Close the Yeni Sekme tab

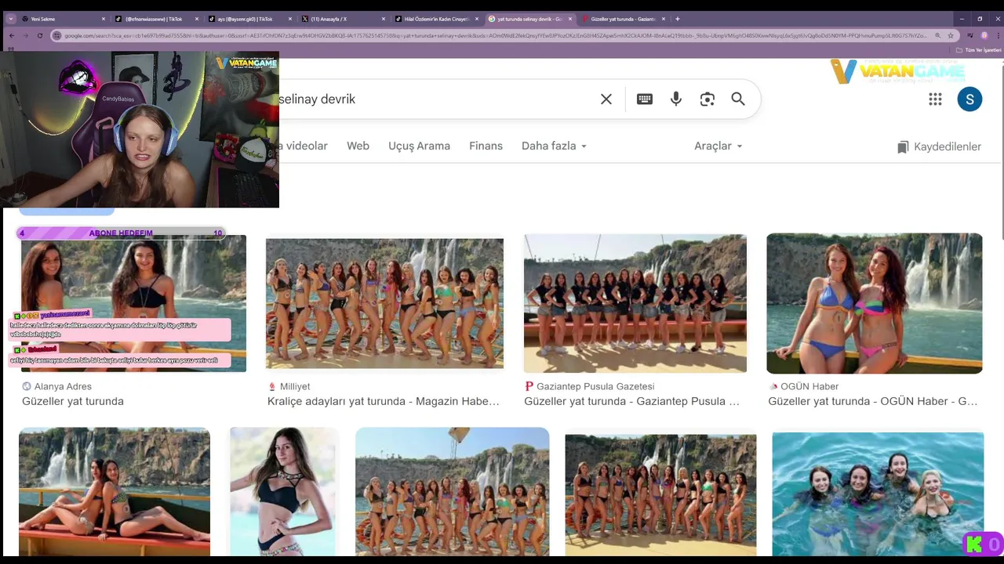coord(104,19)
